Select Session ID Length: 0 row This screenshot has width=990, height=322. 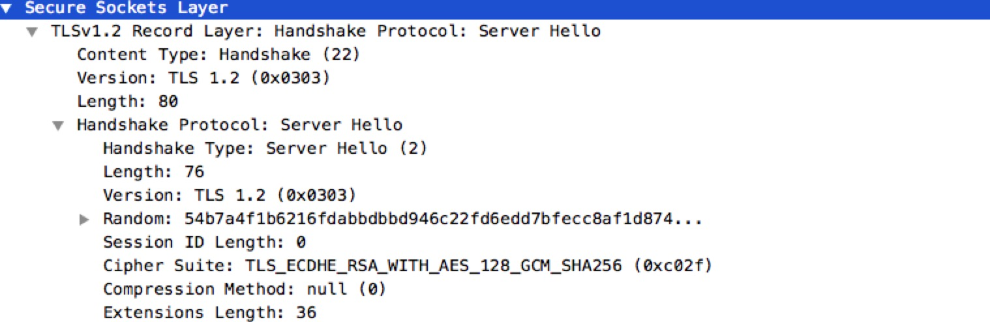coord(205,242)
